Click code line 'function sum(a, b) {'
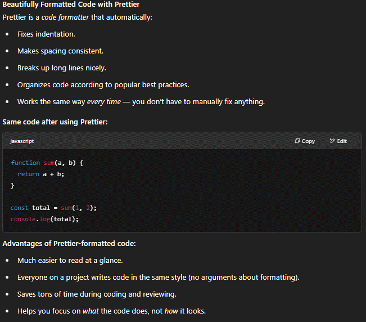 pyautogui.click(x=47, y=163)
